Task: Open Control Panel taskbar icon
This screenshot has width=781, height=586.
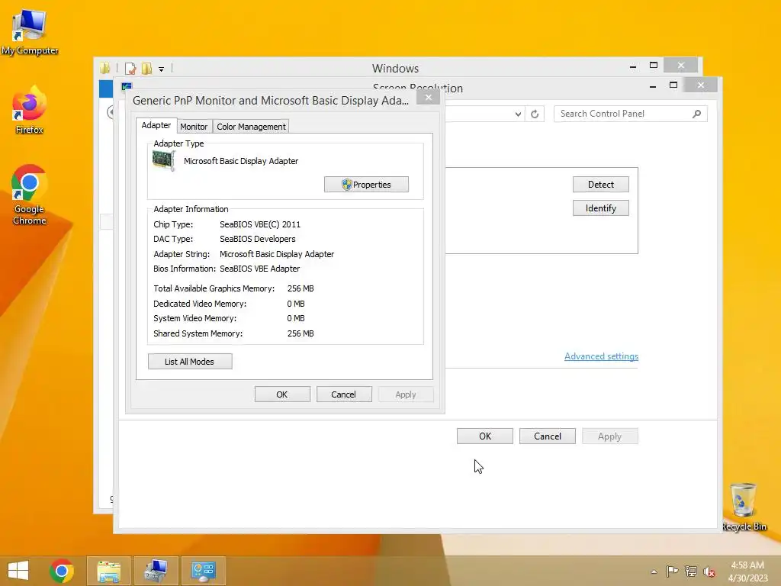Action: tap(203, 571)
